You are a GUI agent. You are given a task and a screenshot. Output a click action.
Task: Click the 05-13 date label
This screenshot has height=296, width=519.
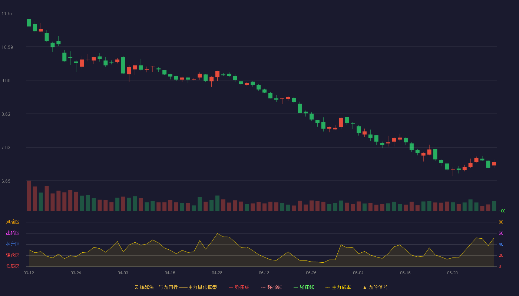pos(264,273)
